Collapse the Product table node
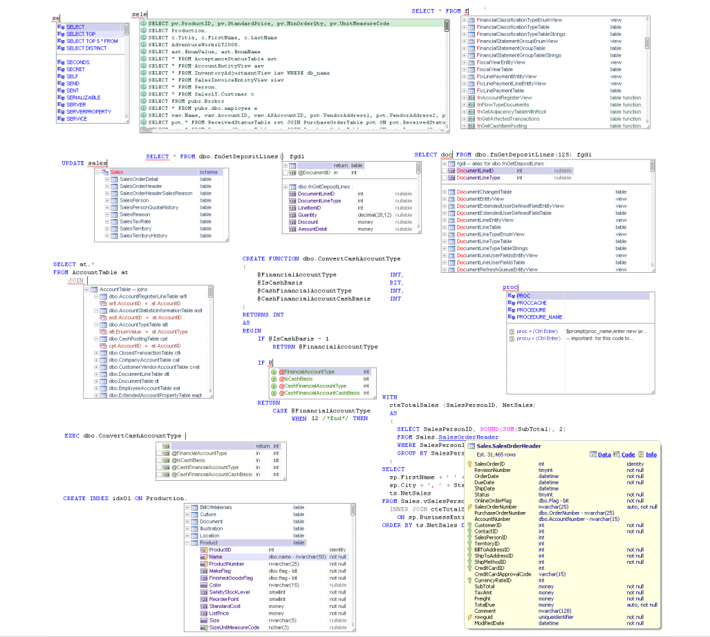710x637 pixels. click(187, 543)
